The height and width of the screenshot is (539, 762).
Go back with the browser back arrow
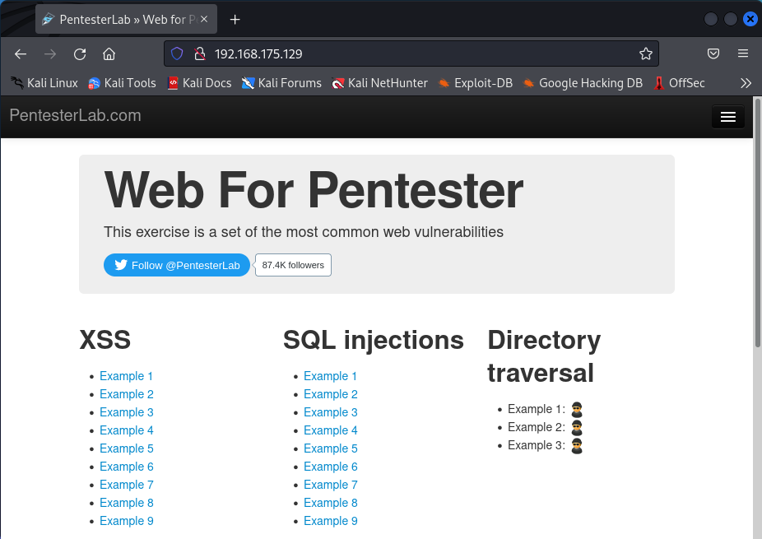[x=21, y=54]
